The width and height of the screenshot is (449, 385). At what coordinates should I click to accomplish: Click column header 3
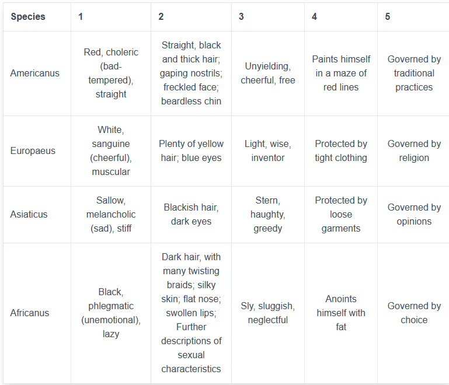[241, 16]
